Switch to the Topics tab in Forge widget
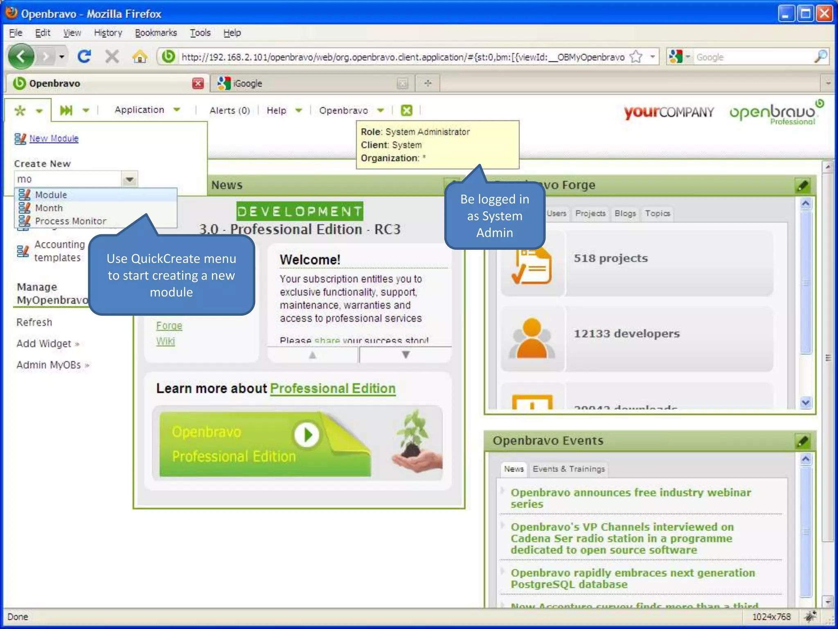The image size is (838, 629). tap(658, 213)
